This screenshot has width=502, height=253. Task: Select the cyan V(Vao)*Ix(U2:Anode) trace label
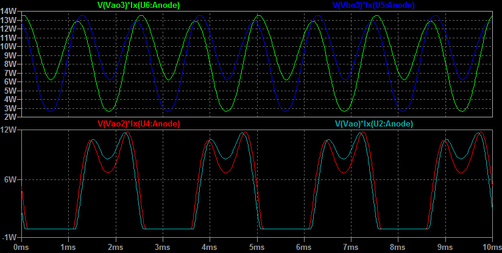point(374,123)
